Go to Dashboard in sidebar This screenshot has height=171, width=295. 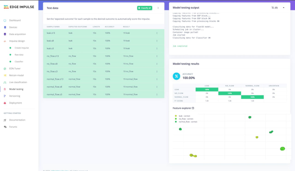(15, 20)
